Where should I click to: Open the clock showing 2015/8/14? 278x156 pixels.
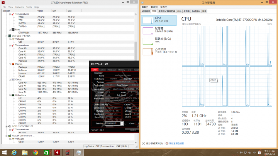tap(270, 153)
